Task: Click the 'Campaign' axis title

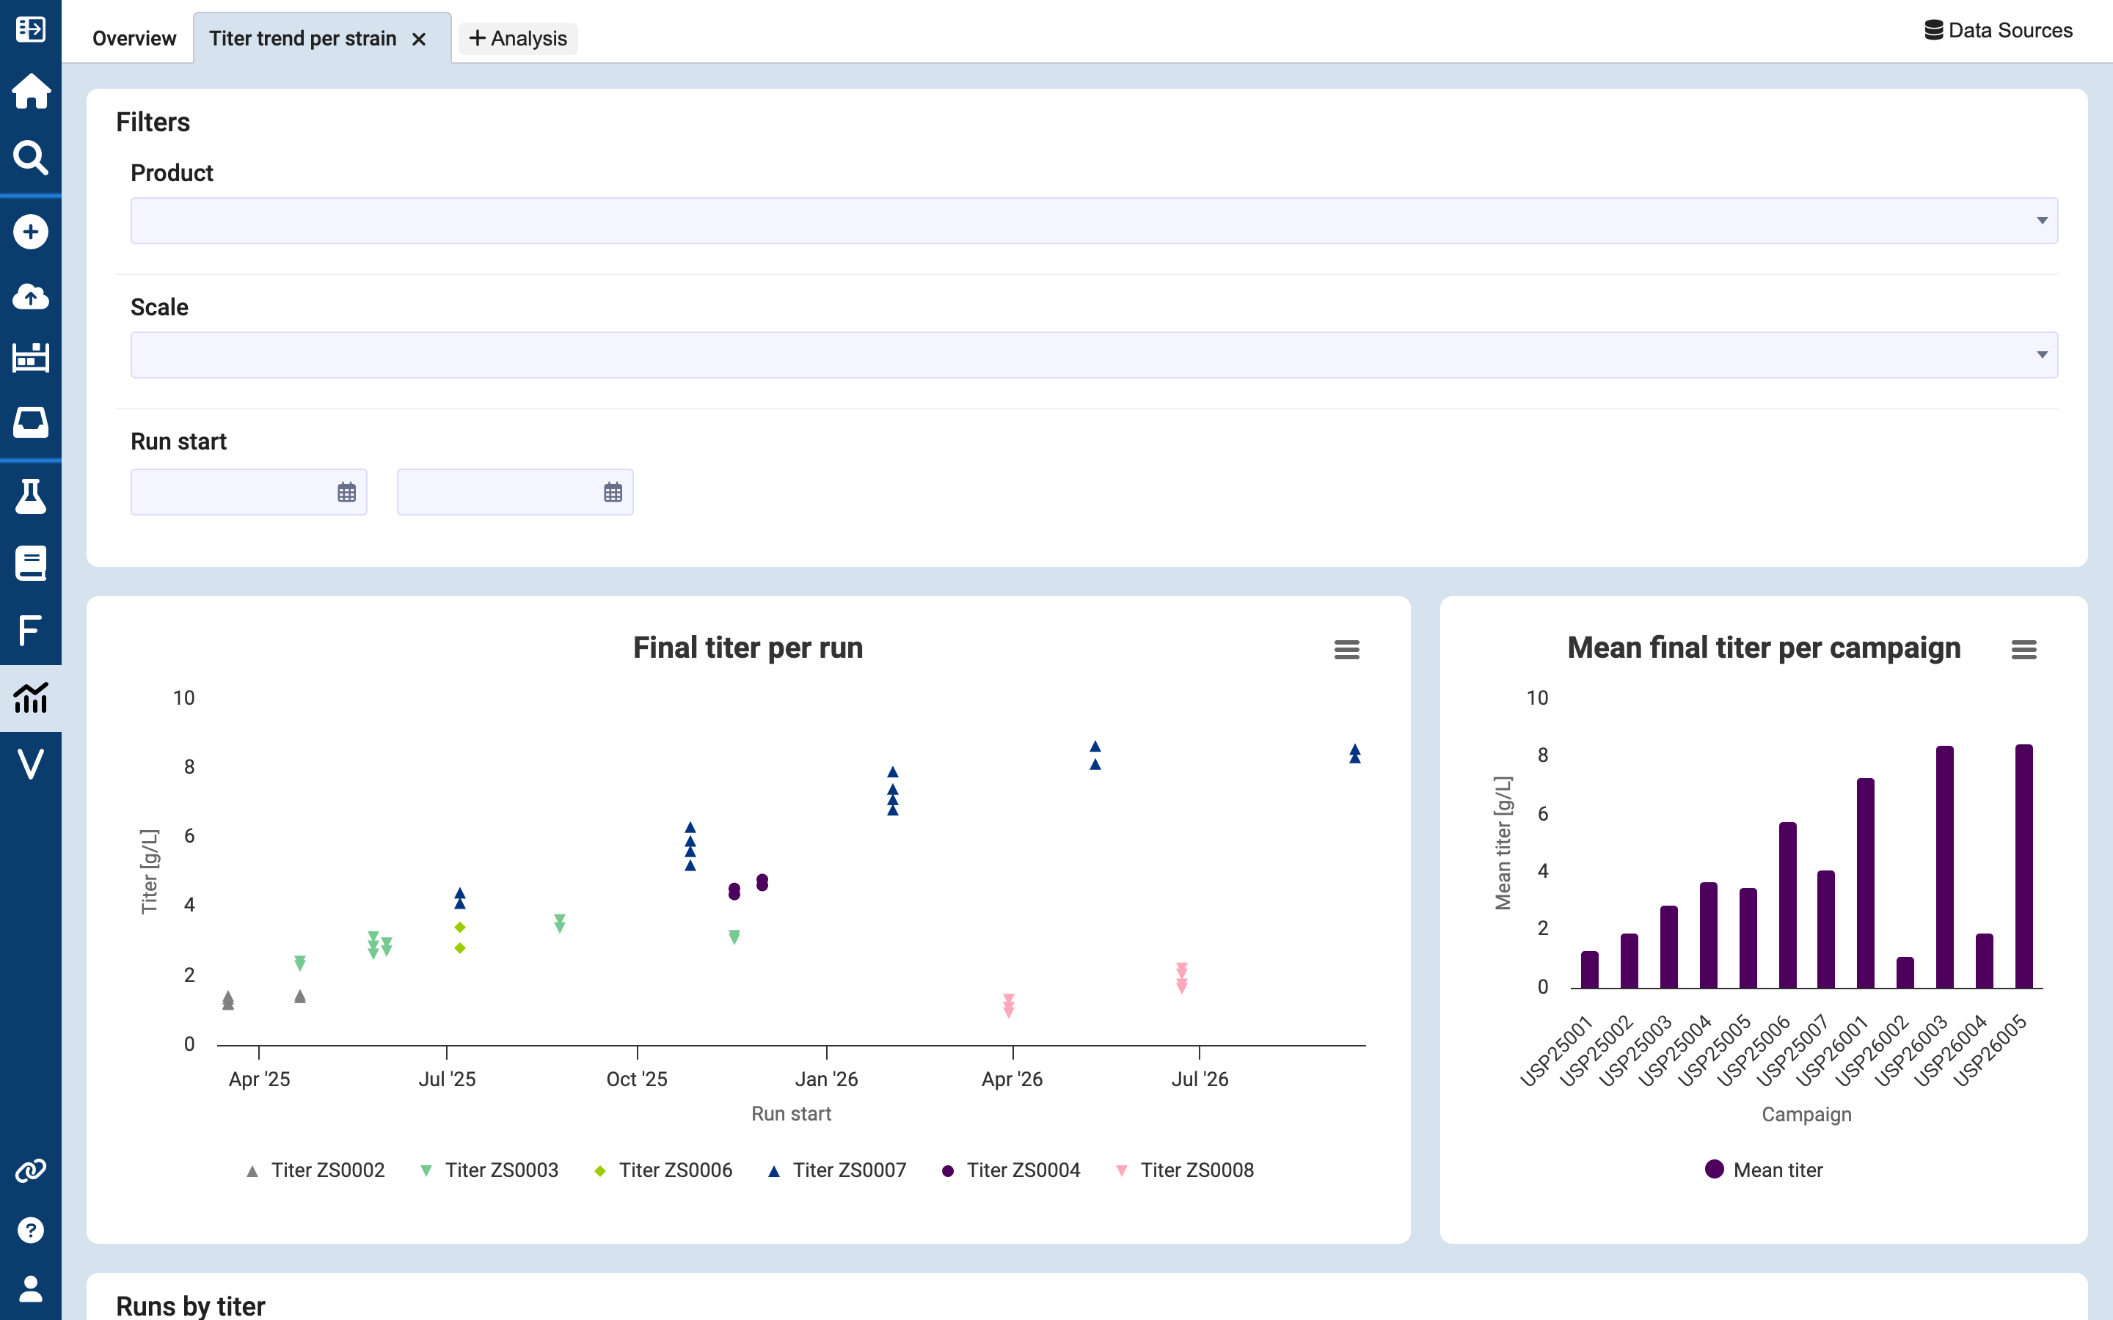Action: 1806,1114
